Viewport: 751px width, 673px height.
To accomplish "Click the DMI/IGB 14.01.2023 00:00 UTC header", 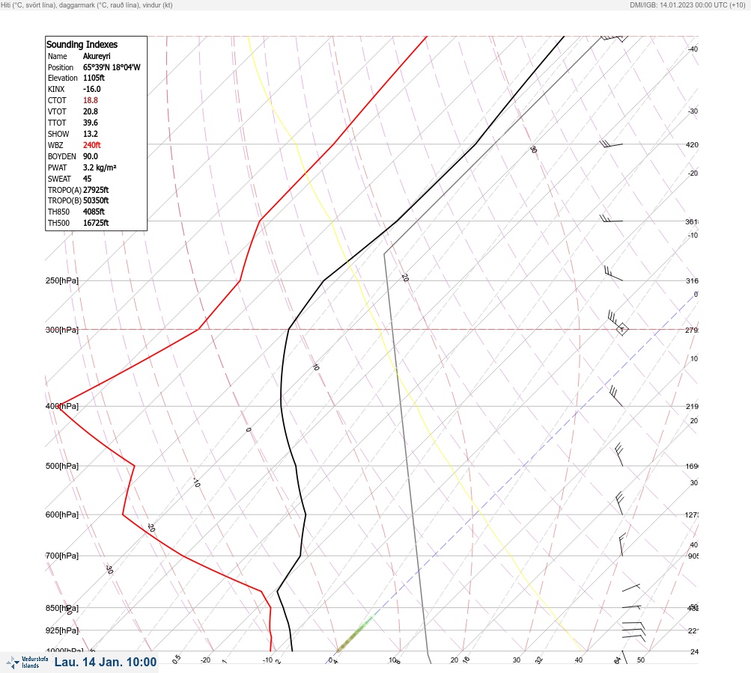I will coord(687,4).
